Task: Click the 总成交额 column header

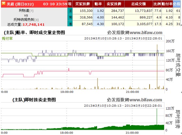Action: point(138,4)
